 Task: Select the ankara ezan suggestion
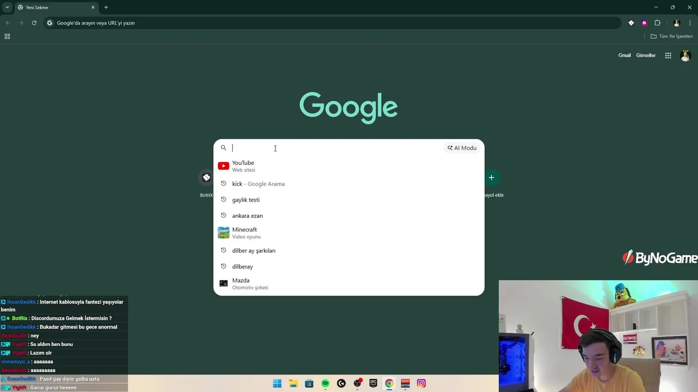pyautogui.click(x=349, y=216)
